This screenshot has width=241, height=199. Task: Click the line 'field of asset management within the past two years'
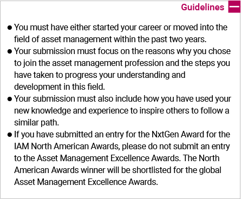[110, 39]
